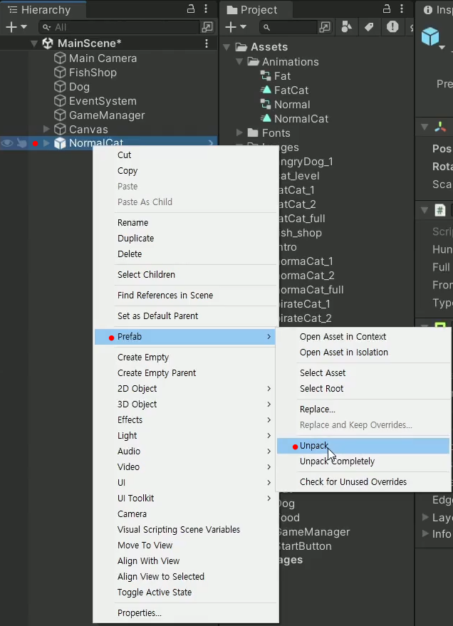Collapse the Animations folder arrow
The width and height of the screenshot is (453, 626).
(239, 62)
